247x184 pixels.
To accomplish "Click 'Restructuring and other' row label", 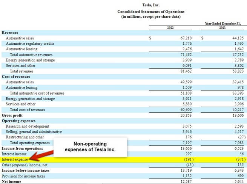I will pos(25,137).
